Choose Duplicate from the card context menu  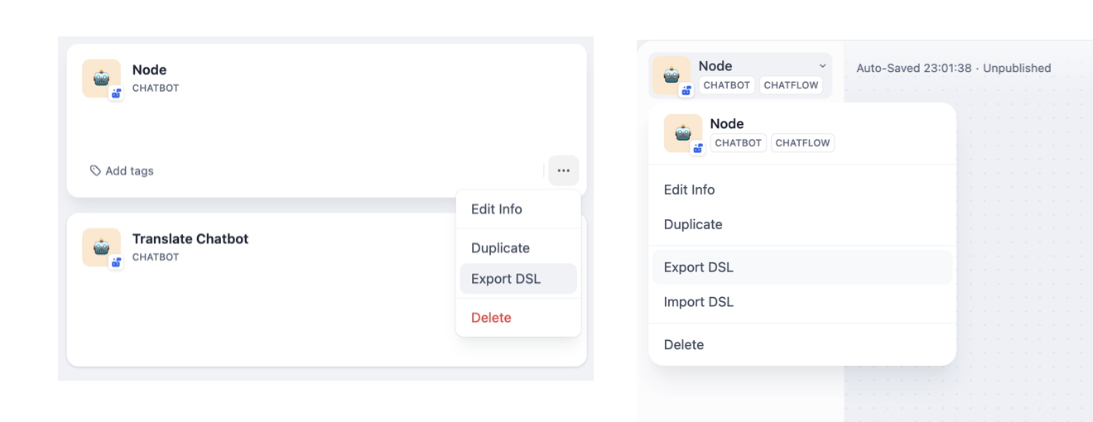pos(500,248)
